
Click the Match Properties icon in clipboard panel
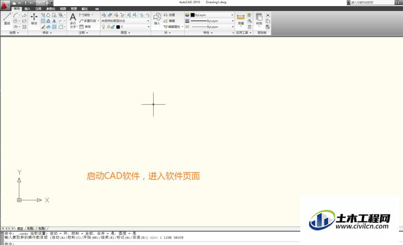(x=268, y=27)
